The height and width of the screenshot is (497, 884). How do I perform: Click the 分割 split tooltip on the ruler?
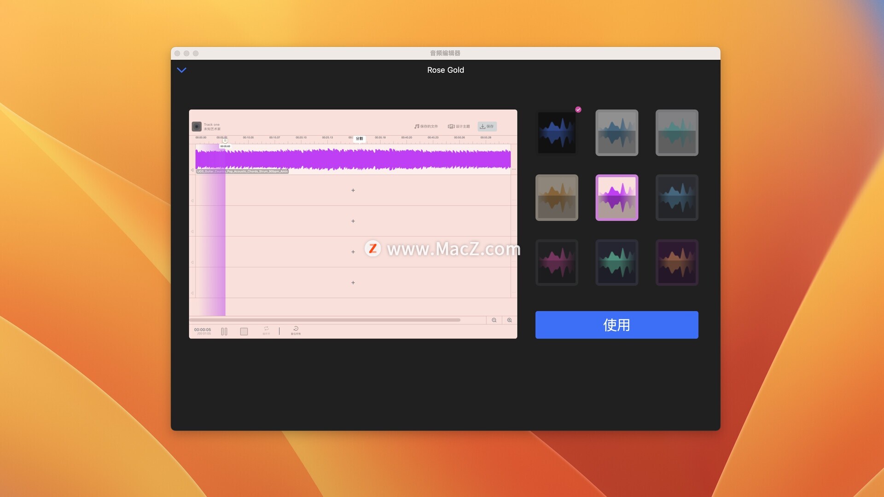click(x=360, y=139)
